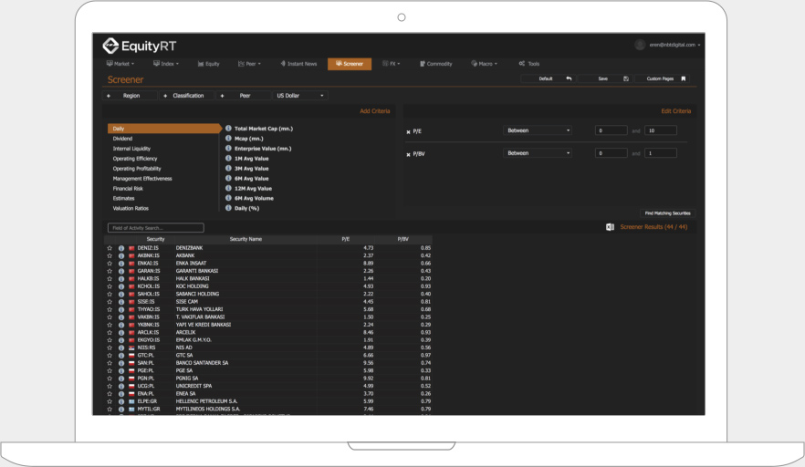Click the EquityRT logo
The image size is (805, 467).
(139, 47)
